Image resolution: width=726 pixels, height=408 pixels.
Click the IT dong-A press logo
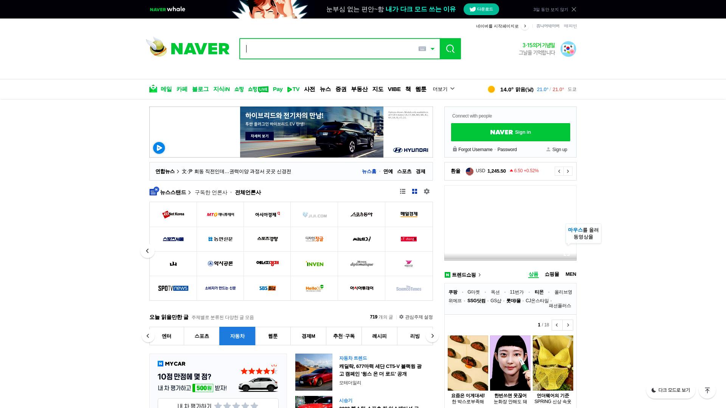tap(409, 239)
